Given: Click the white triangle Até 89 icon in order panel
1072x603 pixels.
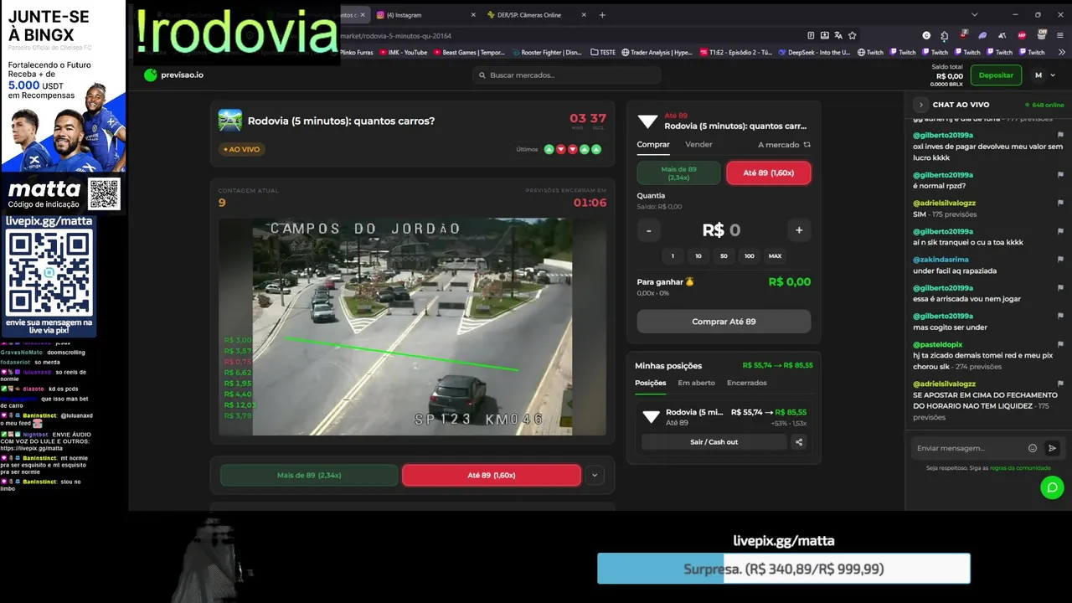Looking at the screenshot, I should (647, 121).
